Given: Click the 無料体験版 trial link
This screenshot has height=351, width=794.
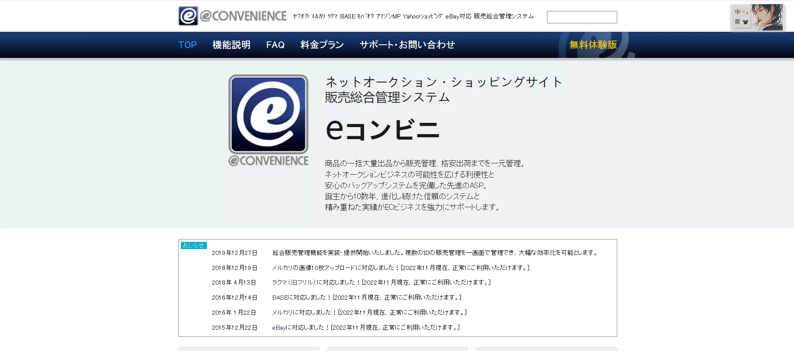Looking at the screenshot, I should tap(593, 45).
